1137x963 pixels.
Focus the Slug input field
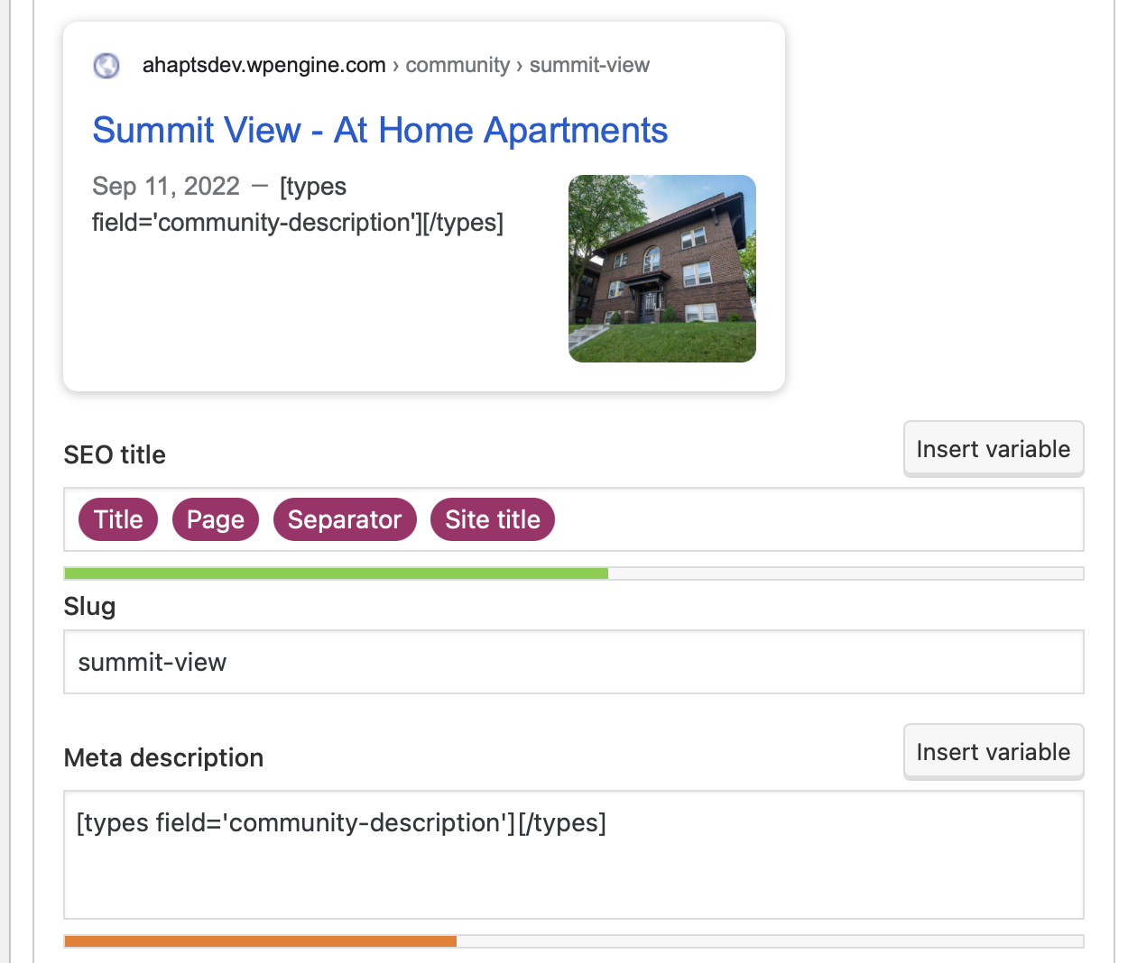(573, 662)
